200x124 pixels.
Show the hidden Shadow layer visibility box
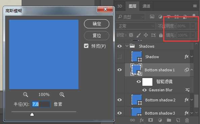[119, 56]
